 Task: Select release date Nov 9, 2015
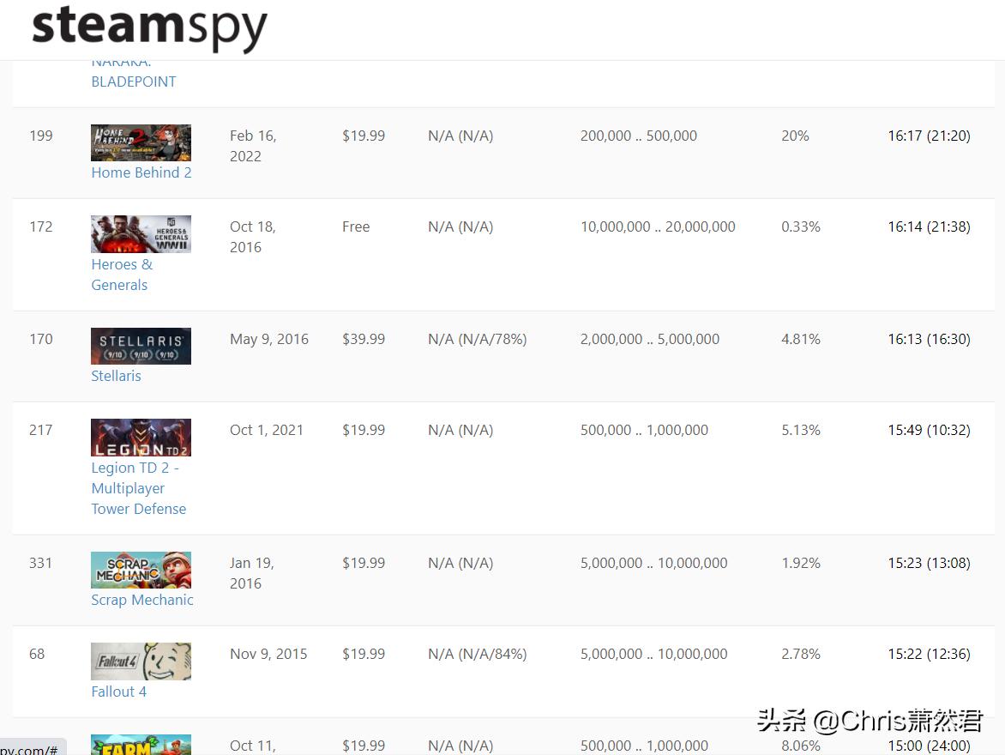(268, 655)
